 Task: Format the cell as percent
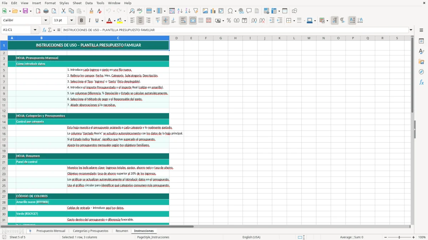point(229,21)
